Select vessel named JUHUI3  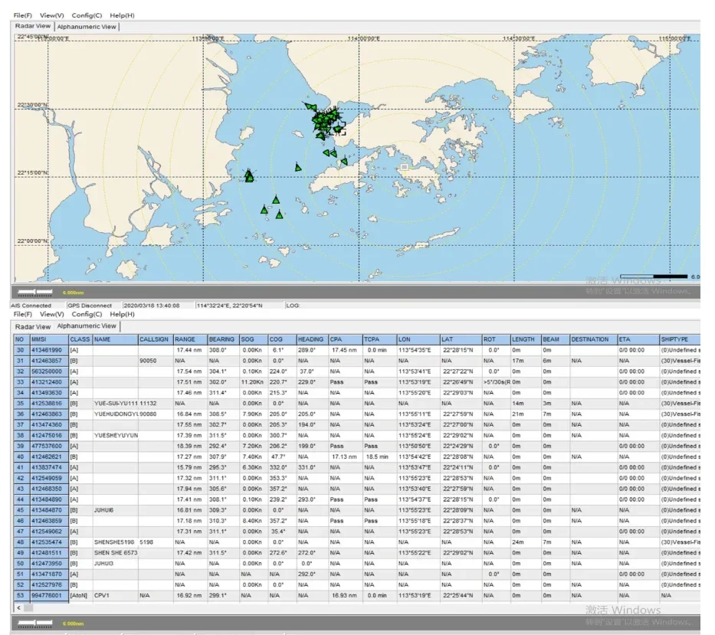pyautogui.click(x=357, y=564)
